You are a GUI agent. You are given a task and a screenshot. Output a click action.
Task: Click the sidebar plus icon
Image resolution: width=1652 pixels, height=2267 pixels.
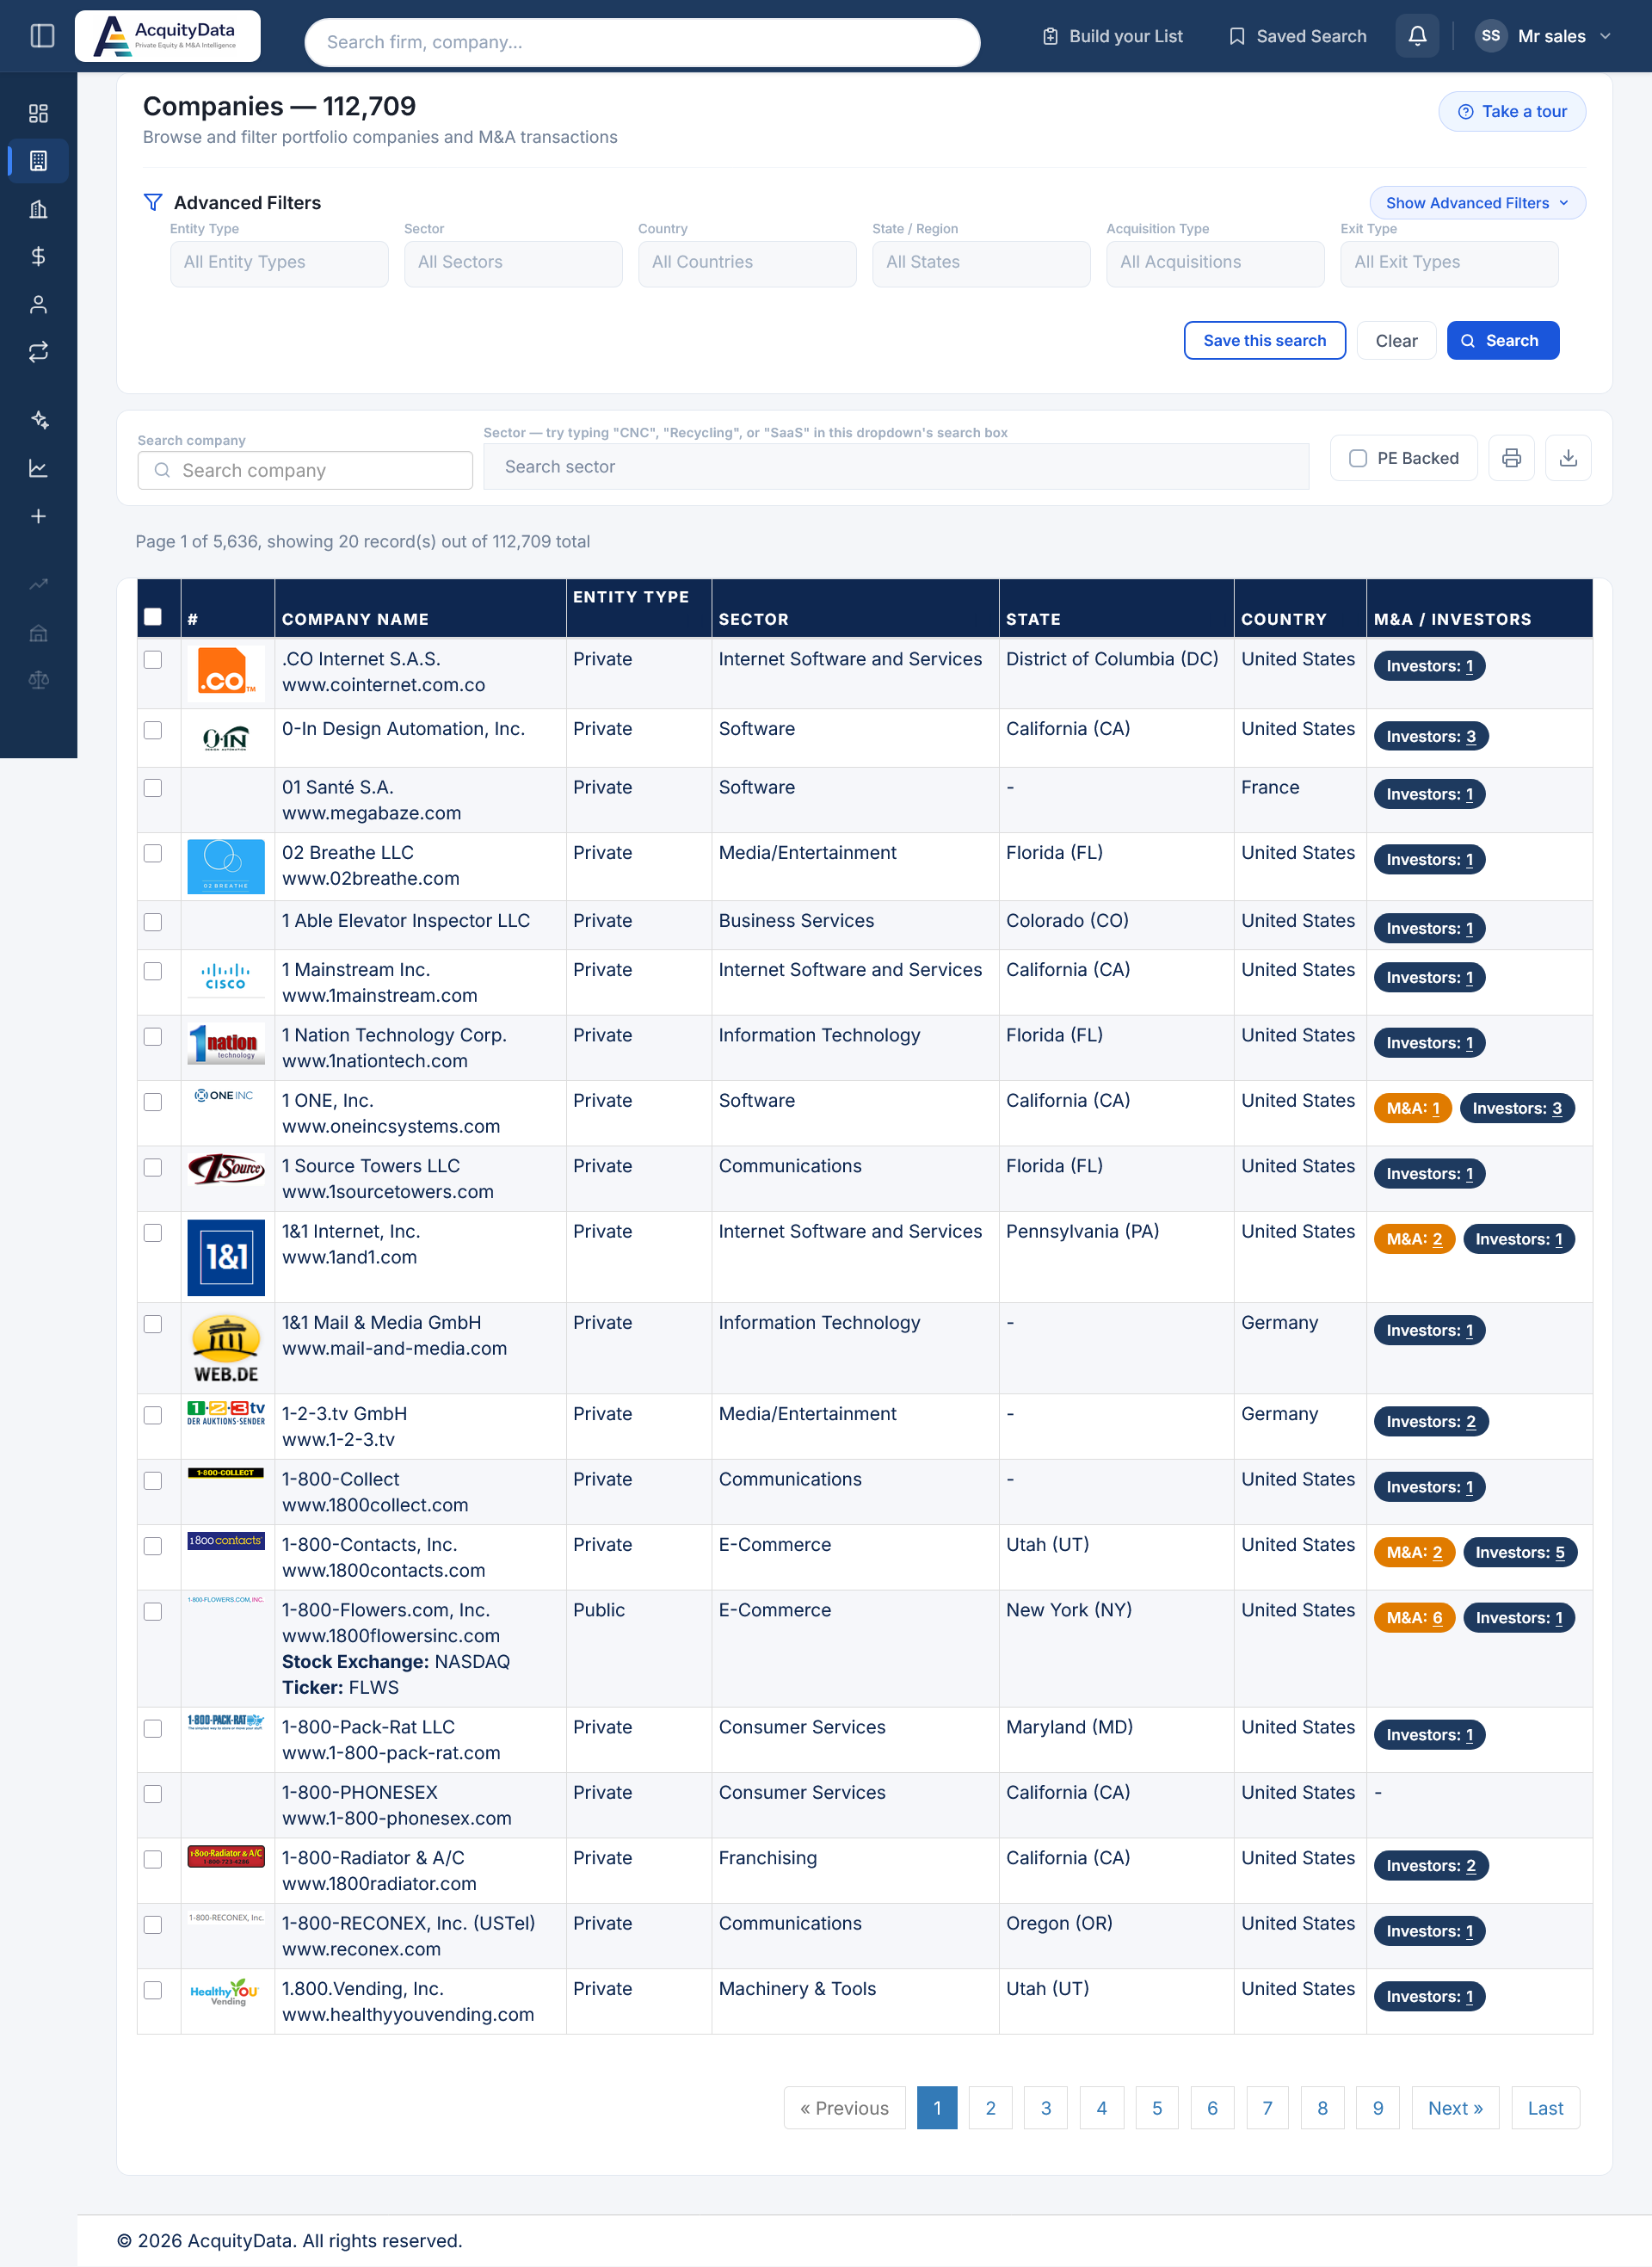point(38,516)
